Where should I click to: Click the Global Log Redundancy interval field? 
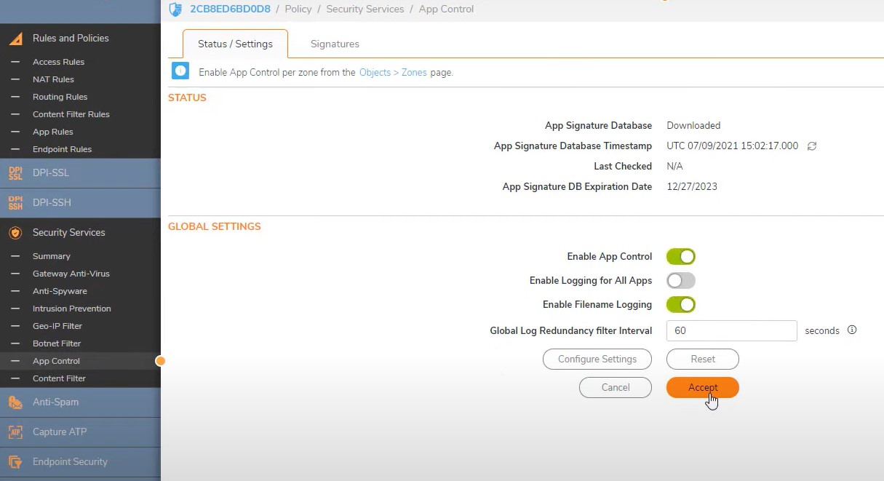[x=731, y=330]
